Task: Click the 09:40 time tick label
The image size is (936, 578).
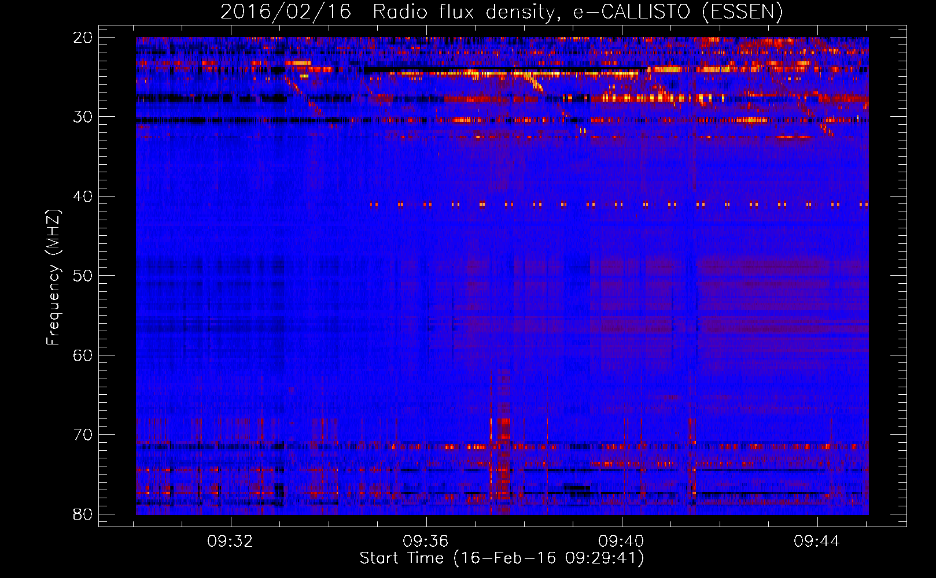Action: tap(622, 542)
